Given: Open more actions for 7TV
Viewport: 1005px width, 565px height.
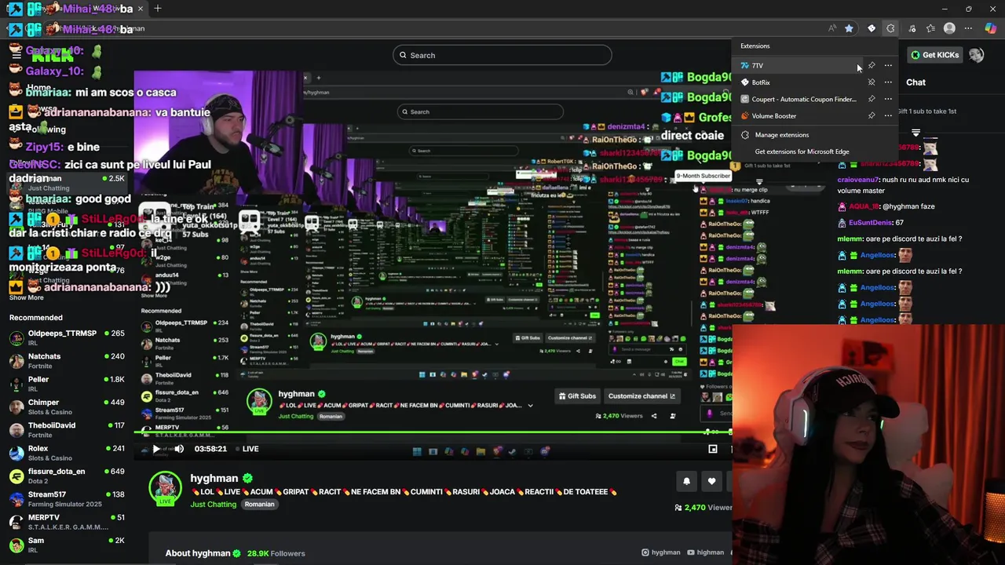Looking at the screenshot, I should coord(888,66).
